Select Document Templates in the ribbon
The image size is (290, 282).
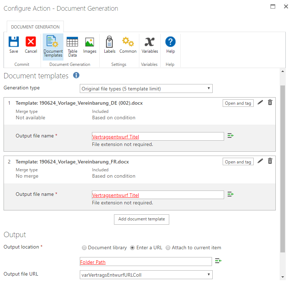tap(53, 47)
